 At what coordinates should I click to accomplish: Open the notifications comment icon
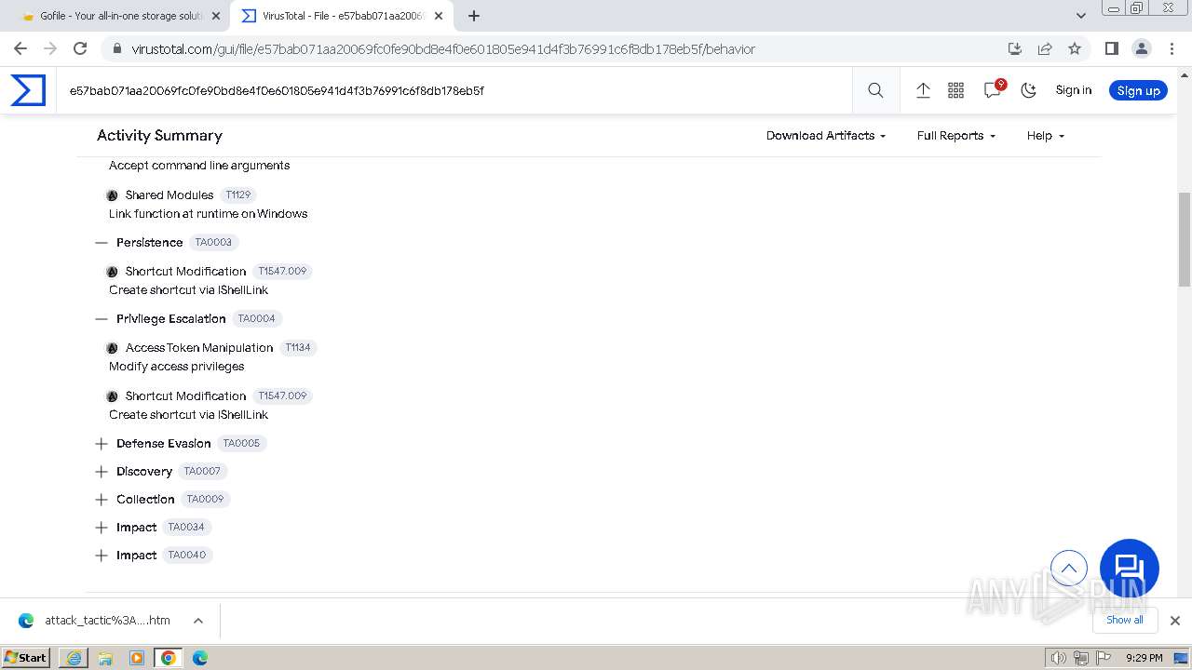point(993,90)
